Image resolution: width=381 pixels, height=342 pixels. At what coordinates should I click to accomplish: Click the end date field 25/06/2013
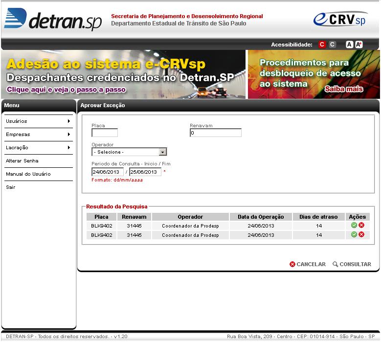tap(145, 172)
